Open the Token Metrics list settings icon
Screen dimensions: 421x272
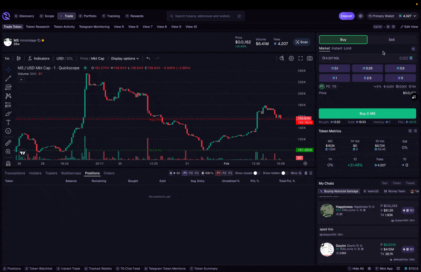pos(415,131)
